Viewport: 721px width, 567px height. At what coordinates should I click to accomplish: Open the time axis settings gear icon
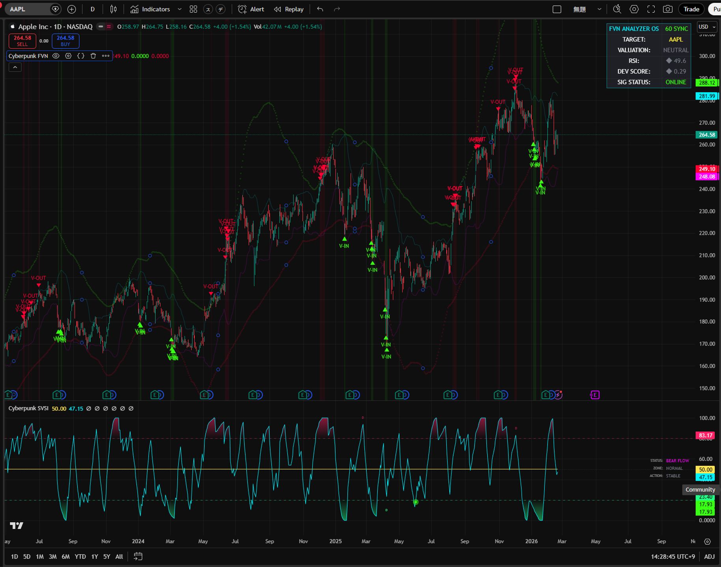click(708, 541)
